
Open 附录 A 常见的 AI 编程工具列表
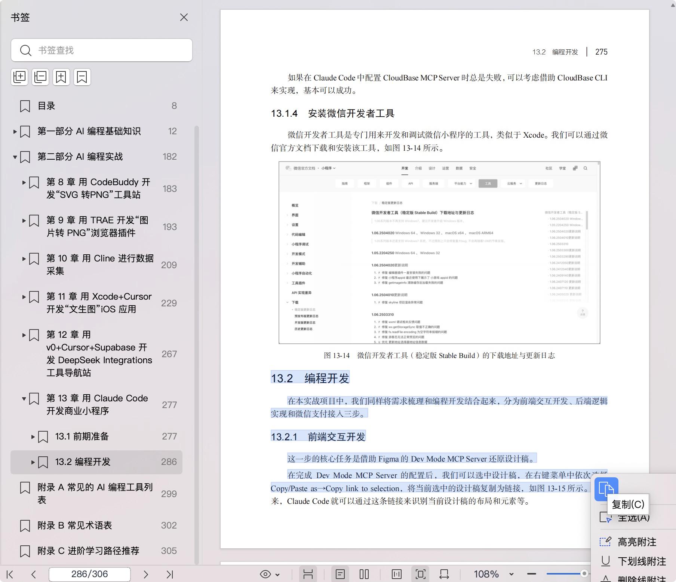coord(95,493)
